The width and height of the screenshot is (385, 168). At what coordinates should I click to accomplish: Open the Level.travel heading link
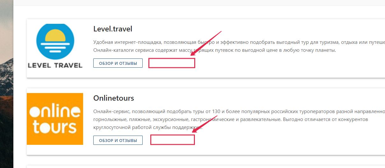click(x=113, y=29)
